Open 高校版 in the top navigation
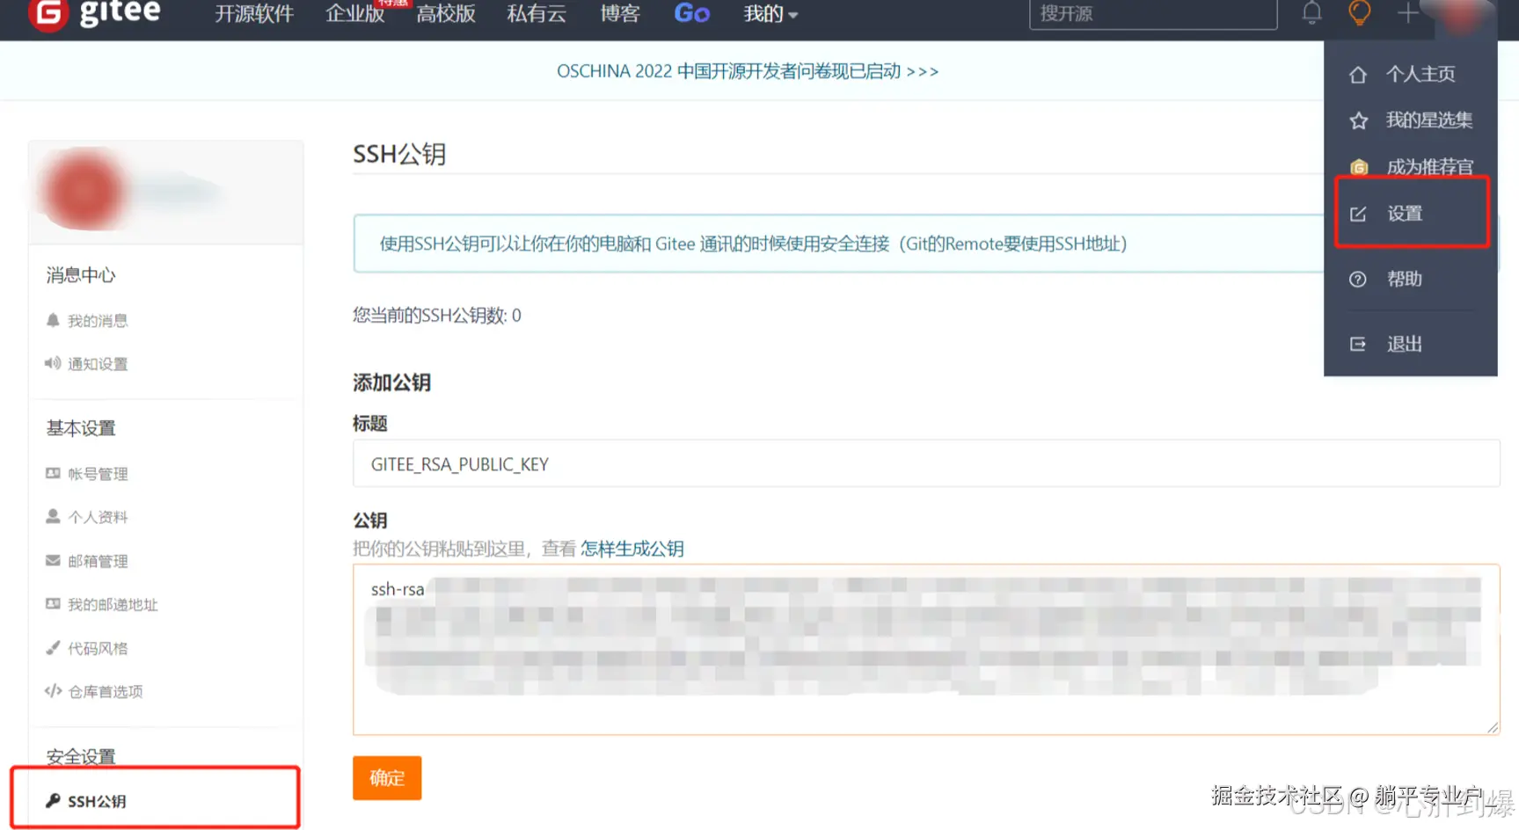The width and height of the screenshot is (1519, 830). (x=446, y=14)
